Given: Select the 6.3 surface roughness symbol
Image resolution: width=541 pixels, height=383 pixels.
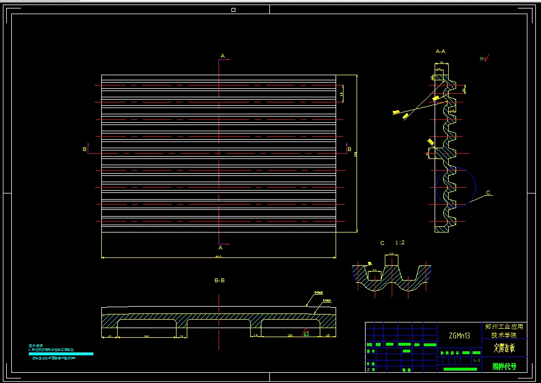Looking at the screenshot, I should point(306,333).
